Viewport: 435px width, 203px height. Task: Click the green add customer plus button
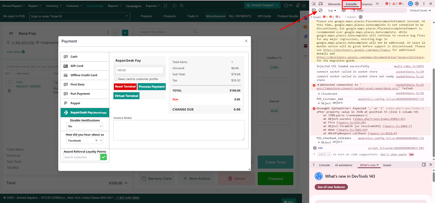pyautogui.click(x=125, y=33)
